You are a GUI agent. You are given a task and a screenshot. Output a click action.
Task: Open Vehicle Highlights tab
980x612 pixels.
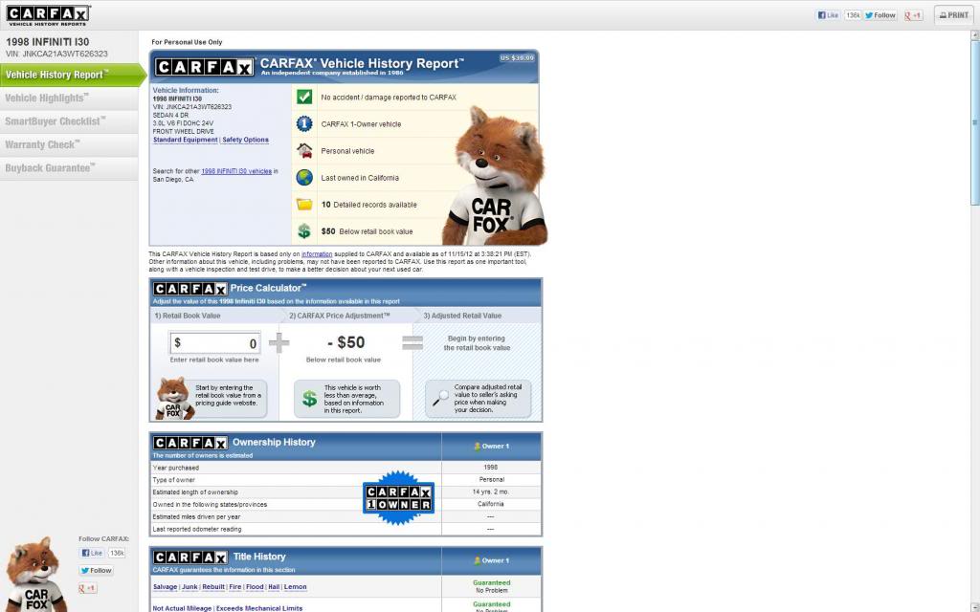coord(69,98)
